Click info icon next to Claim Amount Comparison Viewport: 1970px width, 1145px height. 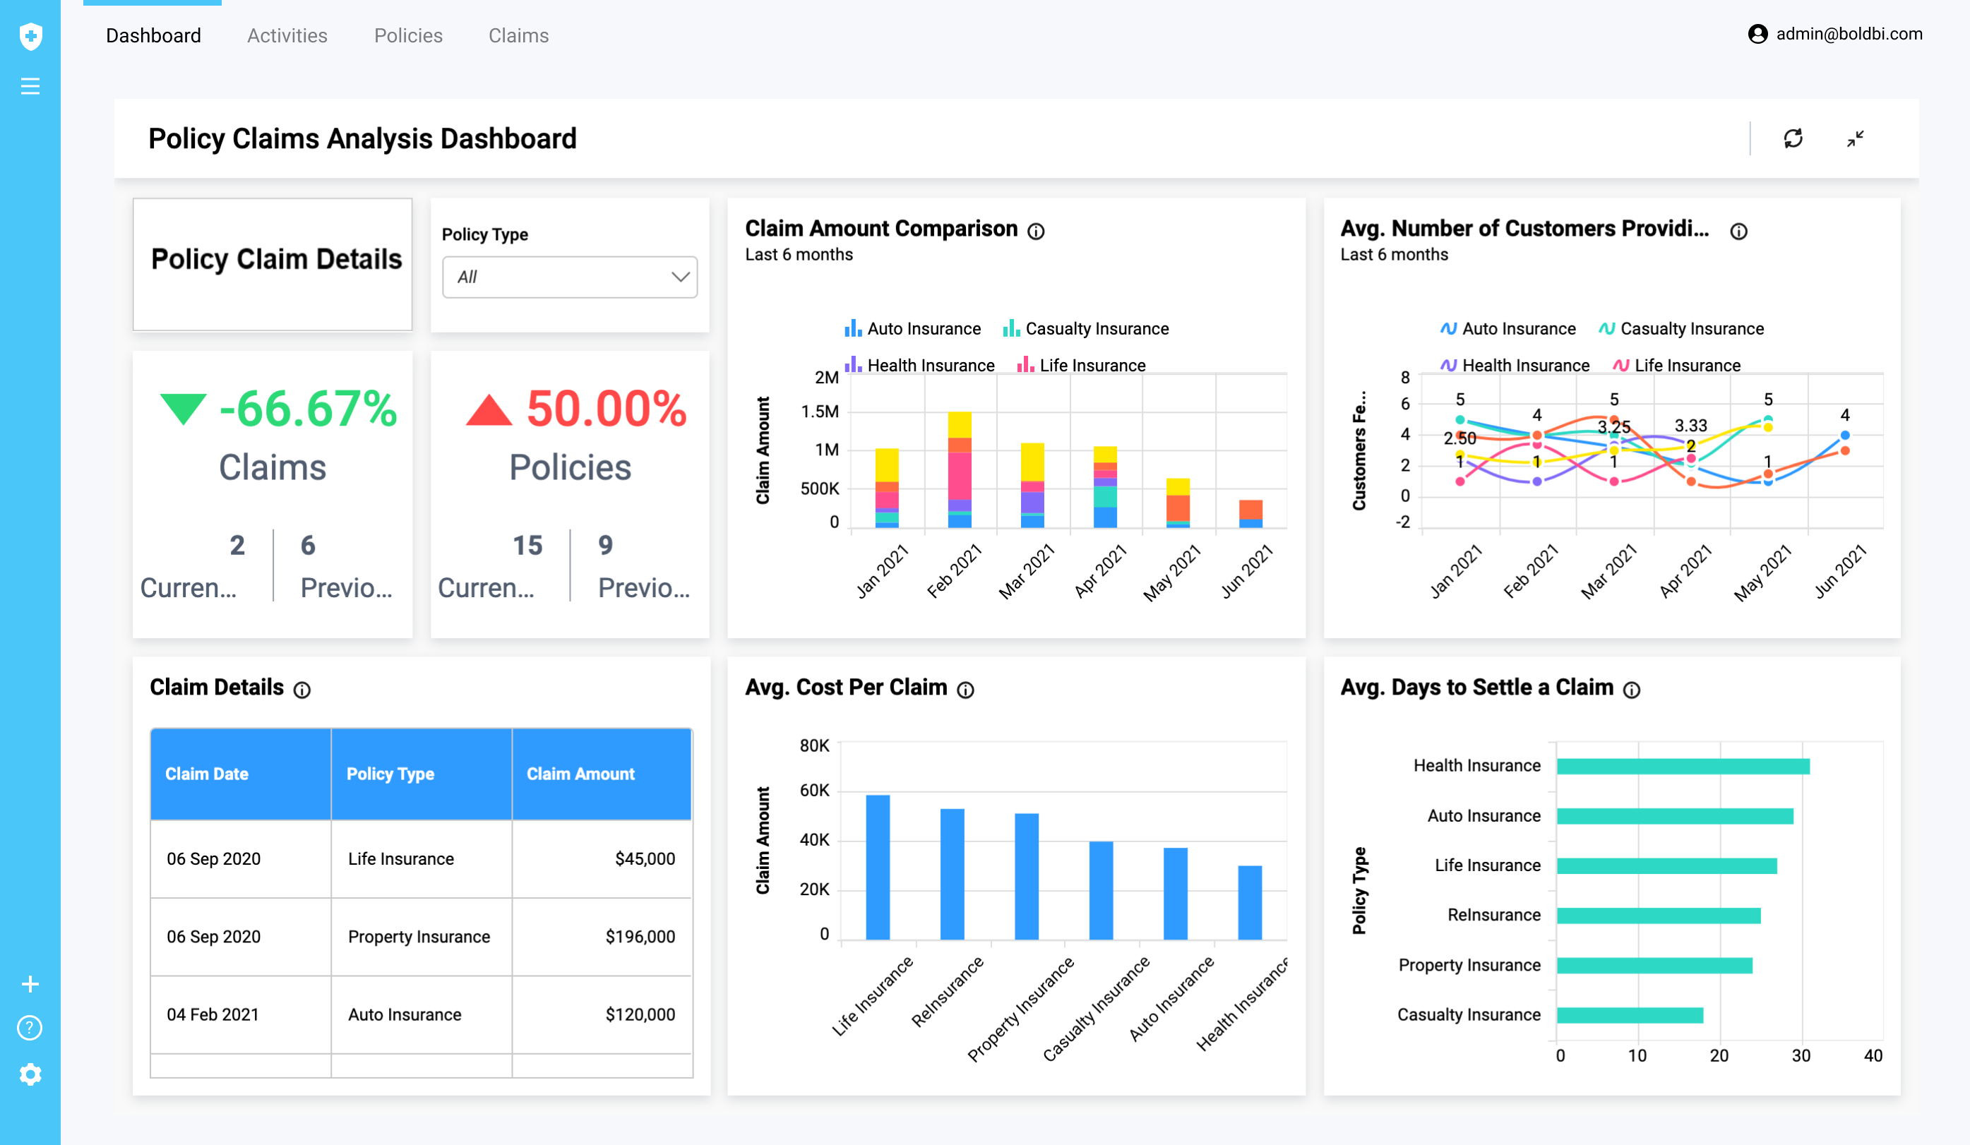pyautogui.click(x=1036, y=232)
